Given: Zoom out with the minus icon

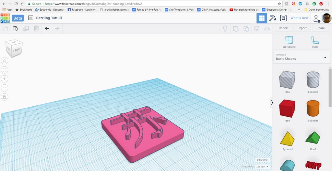Looking at the screenshot, I should coord(5,88).
